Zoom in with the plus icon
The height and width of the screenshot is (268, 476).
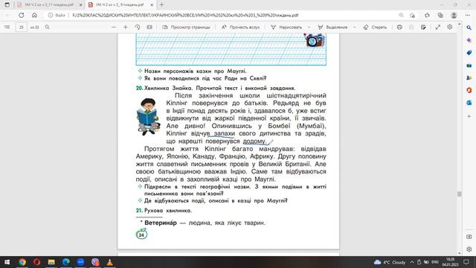(x=126, y=27)
